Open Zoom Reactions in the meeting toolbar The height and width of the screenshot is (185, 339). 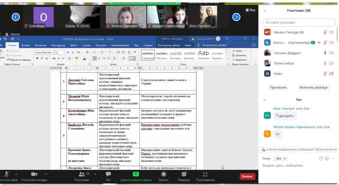[x=184, y=176]
